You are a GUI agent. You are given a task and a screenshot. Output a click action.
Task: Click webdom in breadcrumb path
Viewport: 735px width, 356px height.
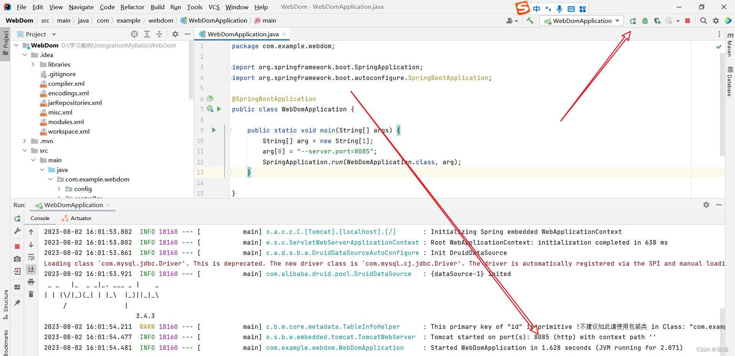(x=161, y=21)
